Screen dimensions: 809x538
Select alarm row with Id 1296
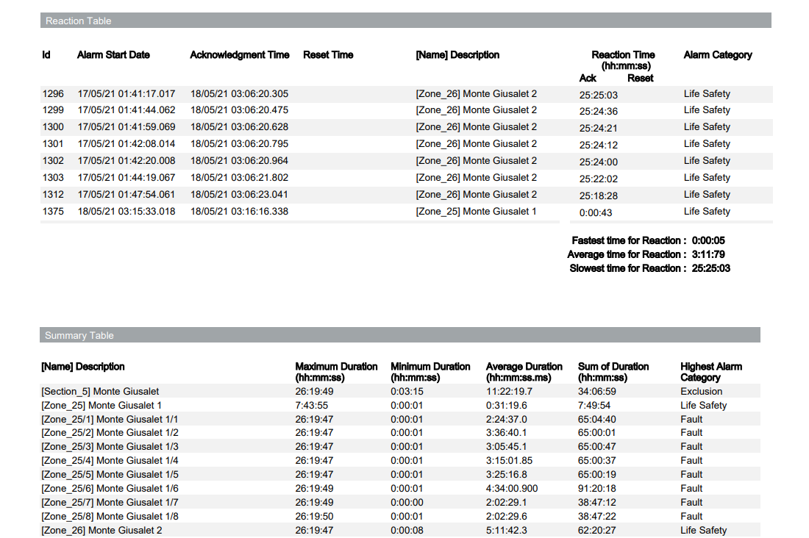[294, 94]
